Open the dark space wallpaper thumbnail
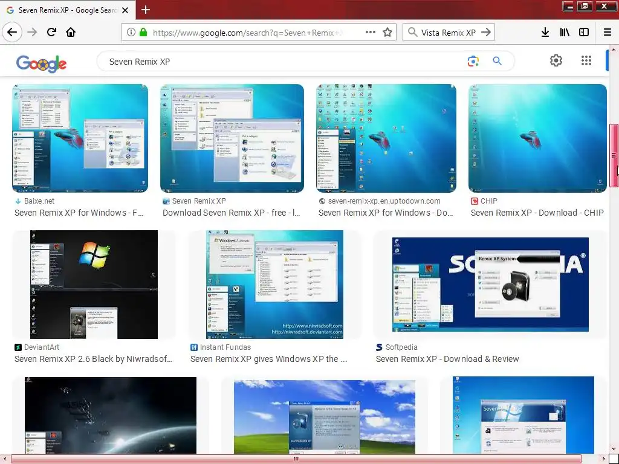This screenshot has width=619, height=464. pos(111,415)
